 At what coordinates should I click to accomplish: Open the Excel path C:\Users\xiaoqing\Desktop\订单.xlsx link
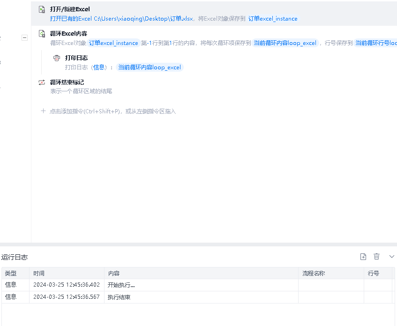point(143,19)
